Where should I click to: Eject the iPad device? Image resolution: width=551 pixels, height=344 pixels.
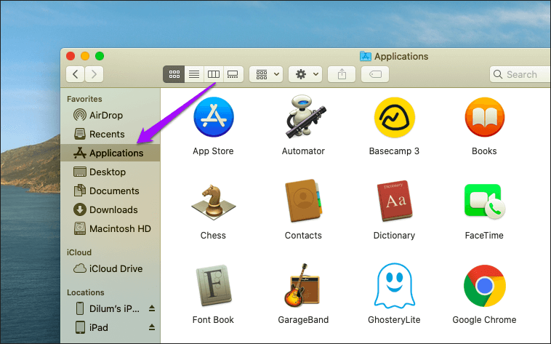click(x=152, y=327)
